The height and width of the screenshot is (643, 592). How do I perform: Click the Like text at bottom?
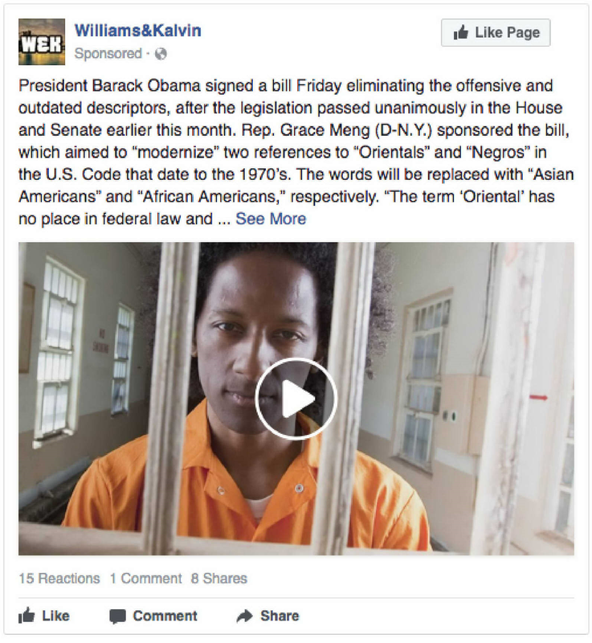tap(55, 616)
